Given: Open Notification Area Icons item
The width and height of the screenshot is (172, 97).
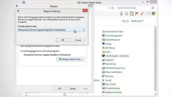Looking at the screenshot, I should coord(113,68).
